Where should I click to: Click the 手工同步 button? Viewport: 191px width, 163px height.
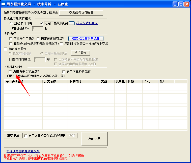[80, 53]
